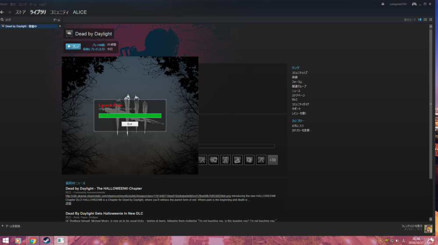
Task: Switch to grid view mode icon
Action: click(x=431, y=20)
